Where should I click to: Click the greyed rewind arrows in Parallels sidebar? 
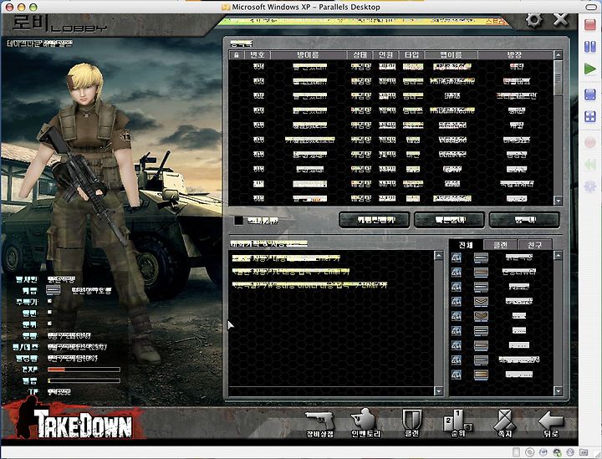pos(590,165)
